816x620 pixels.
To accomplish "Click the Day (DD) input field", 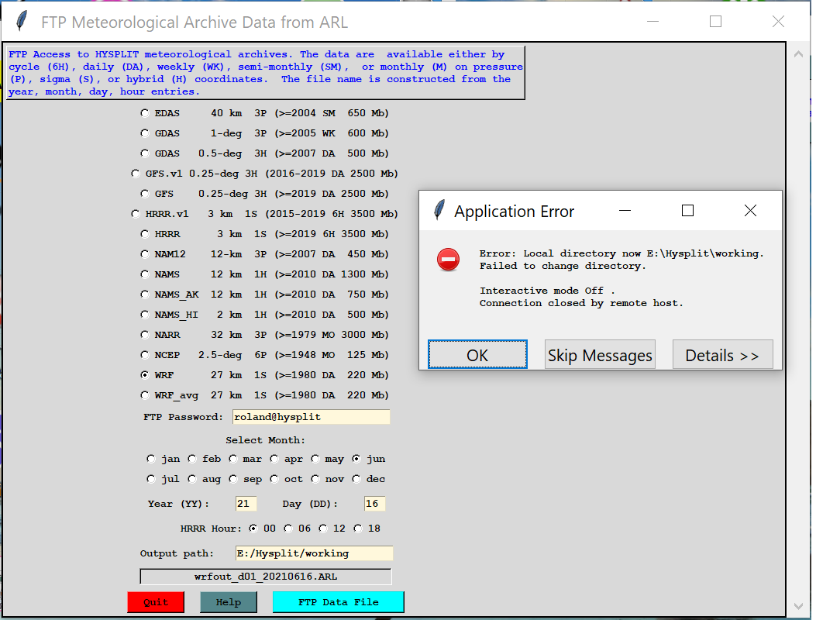I will [x=375, y=504].
